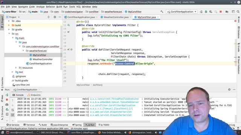The height and width of the screenshot is (135, 241).
Task: Click corsfilter breadcrumb in navigation bar
Action: 94,12
